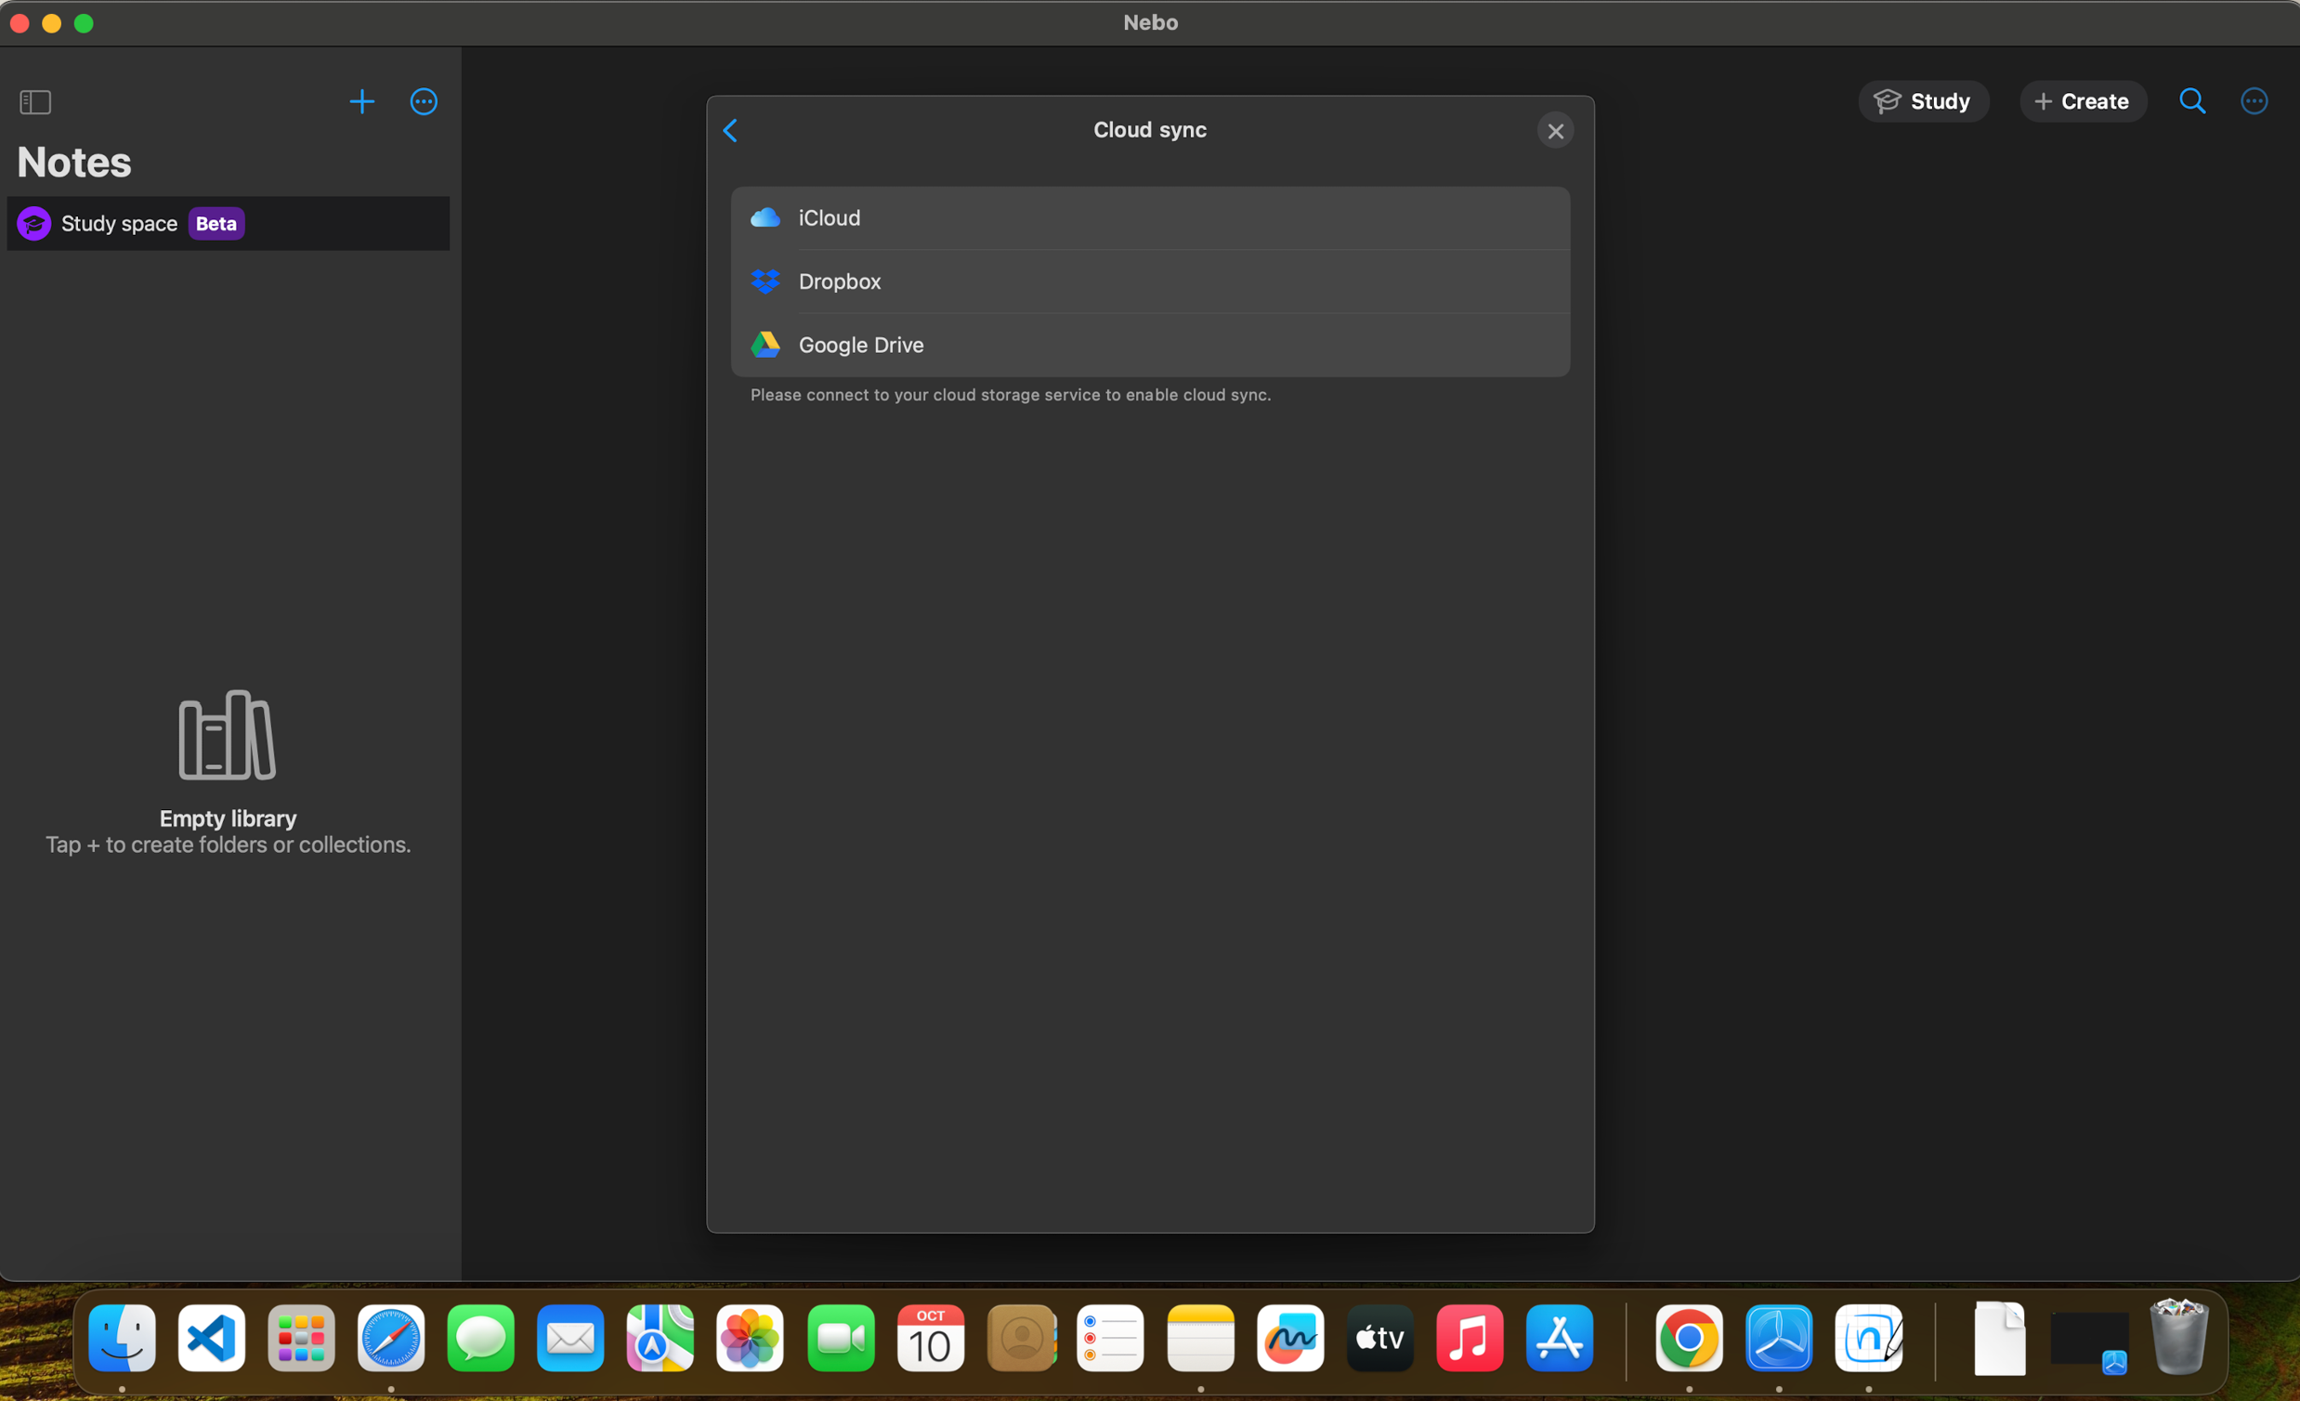Toggle the sidebar panel icon
The width and height of the screenshot is (2300, 1401).
pyautogui.click(x=35, y=102)
